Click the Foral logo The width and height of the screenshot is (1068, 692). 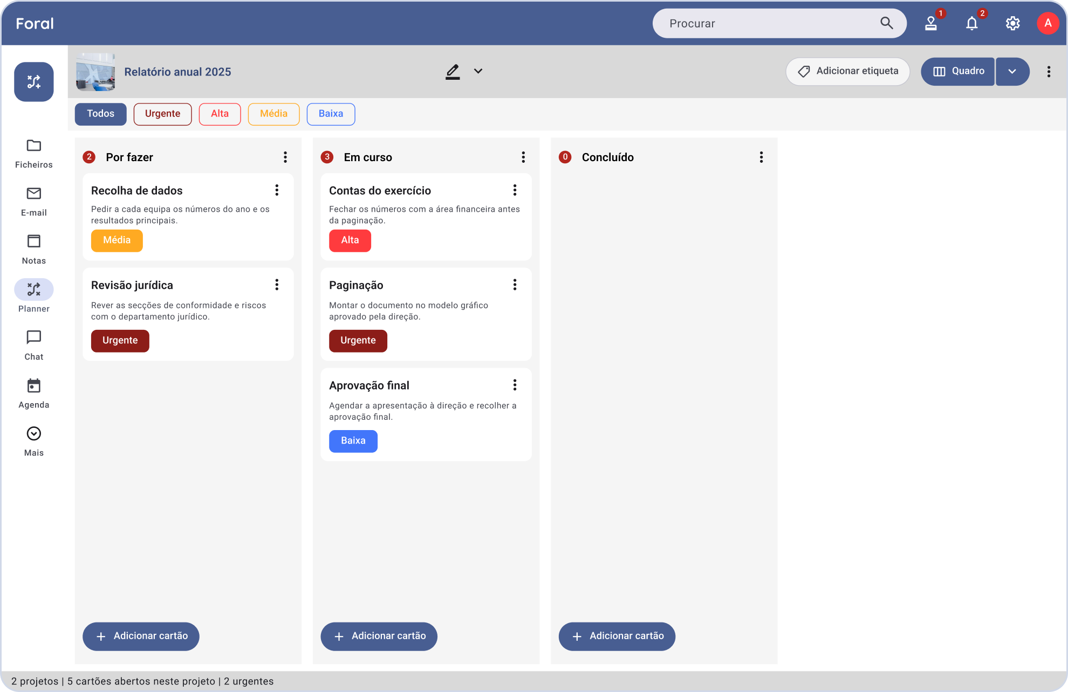[x=35, y=23]
